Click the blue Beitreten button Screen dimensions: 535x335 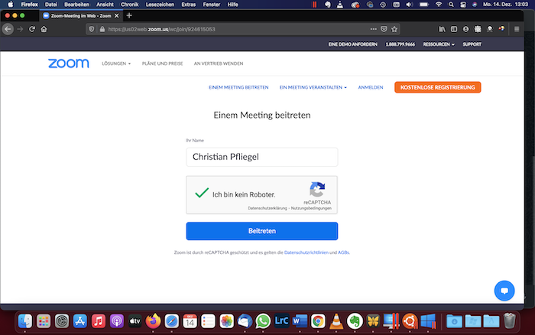pos(261,231)
